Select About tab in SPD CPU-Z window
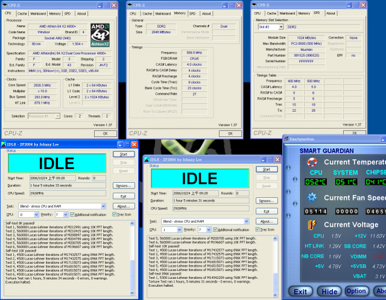Viewport: 386px width, 300px height. pyautogui.click(x=331, y=13)
